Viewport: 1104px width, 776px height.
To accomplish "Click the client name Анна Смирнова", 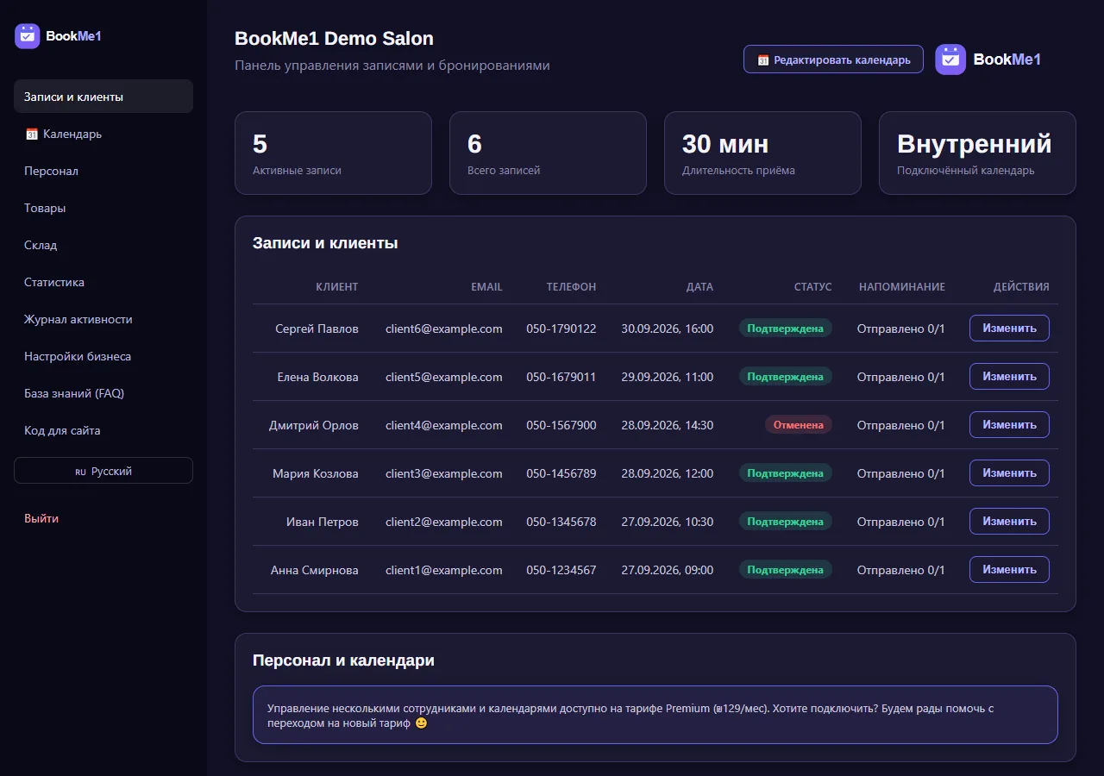I will pyautogui.click(x=315, y=570).
